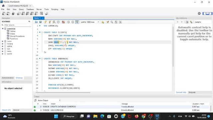Image resolution: width=213 pixels, height=120 pixels.
Task: Toggle invisible characters display
Action: tap(116, 22)
